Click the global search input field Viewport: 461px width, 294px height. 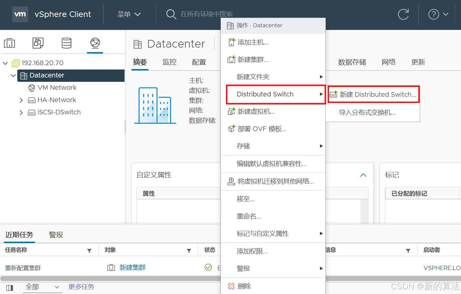207,14
